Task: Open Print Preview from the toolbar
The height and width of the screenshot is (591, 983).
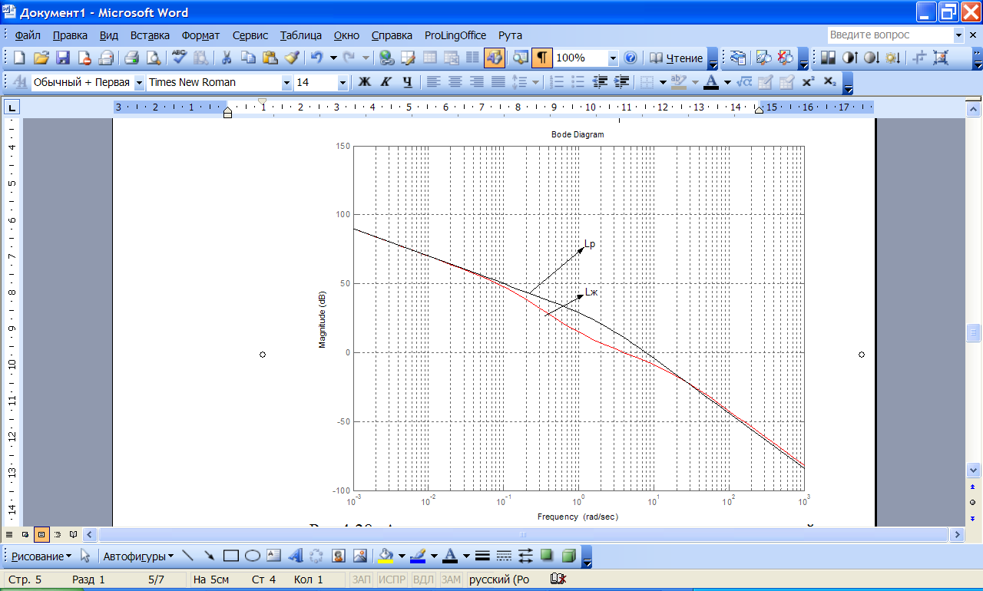Action: [154, 58]
